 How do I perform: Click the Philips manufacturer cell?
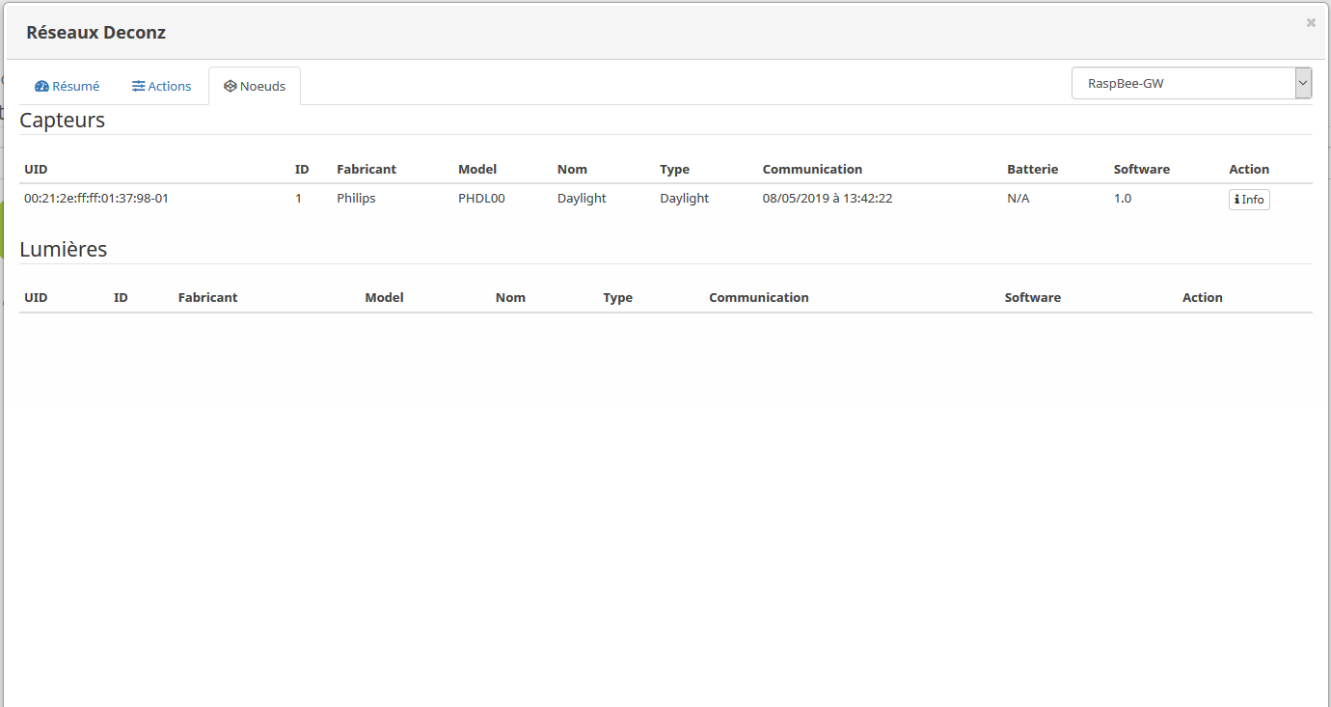pyautogui.click(x=356, y=198)
